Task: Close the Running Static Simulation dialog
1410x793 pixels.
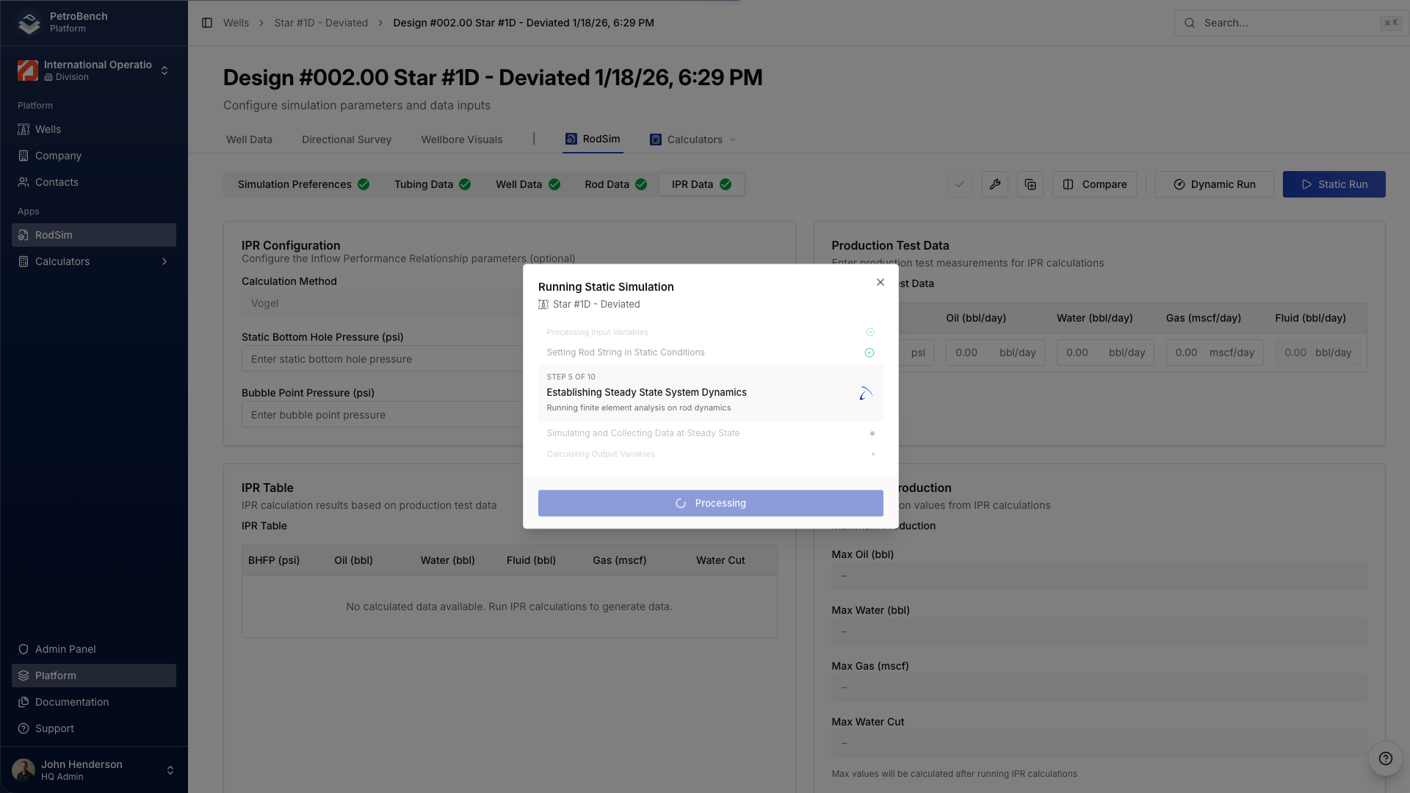Action: (881, 283)
